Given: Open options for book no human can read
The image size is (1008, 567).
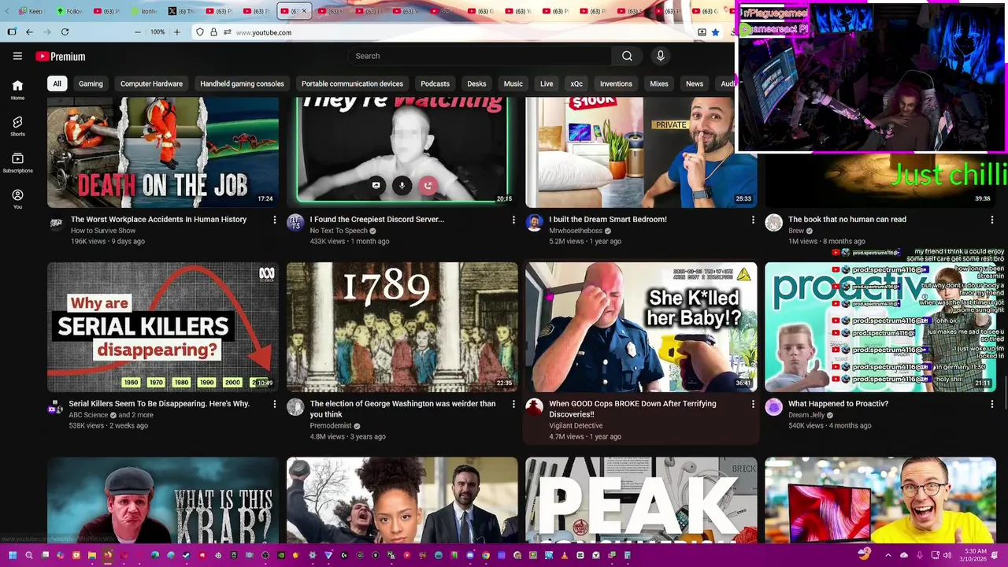Looking at the screenshot, I should pos(991,220).
